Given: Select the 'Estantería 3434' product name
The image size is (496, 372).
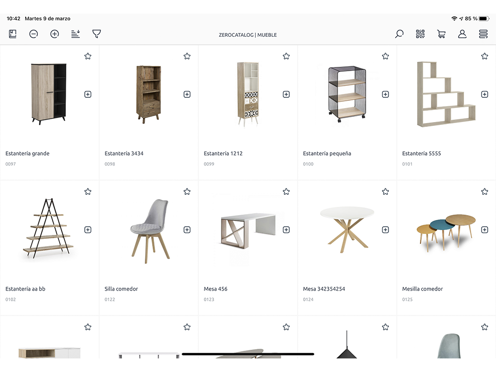Looking at the screenshot, I should (x=124, y=154).
